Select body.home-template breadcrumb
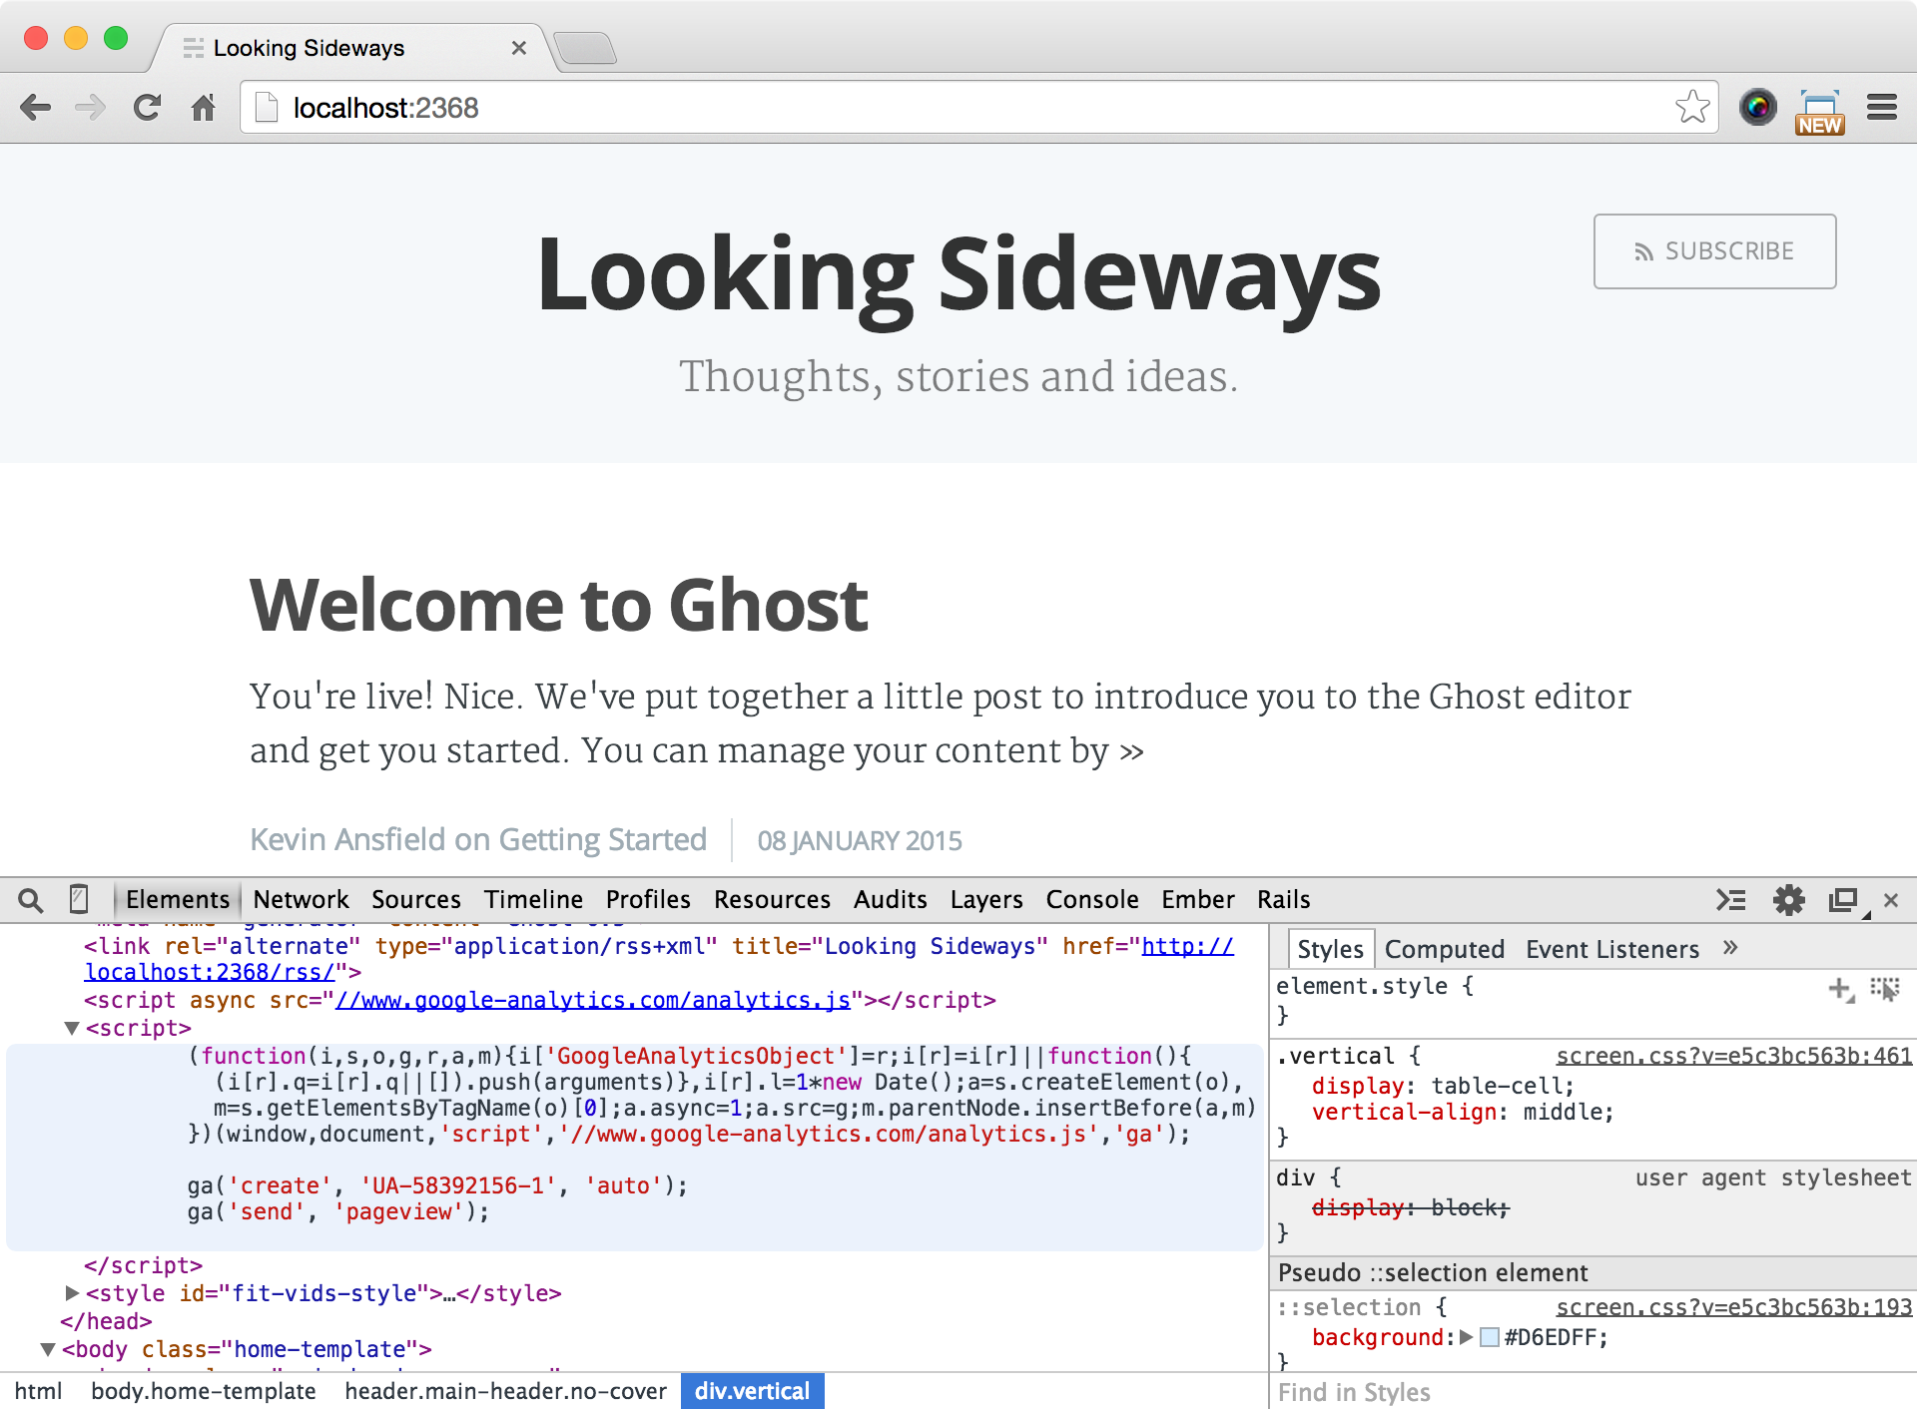This screenshot has width=1917, height=1409. 203,1391
